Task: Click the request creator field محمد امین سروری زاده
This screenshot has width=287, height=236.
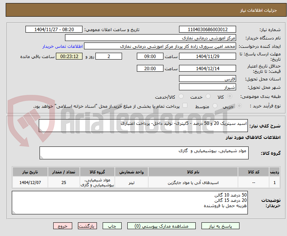Action: pyautogui.click(x=160, y=46)
